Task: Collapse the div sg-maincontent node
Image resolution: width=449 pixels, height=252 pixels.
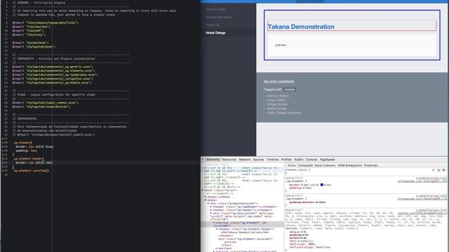Action: [211, 213]
